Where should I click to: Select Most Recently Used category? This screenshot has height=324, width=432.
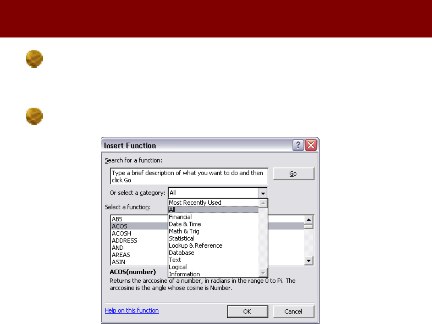coord(195,203)
